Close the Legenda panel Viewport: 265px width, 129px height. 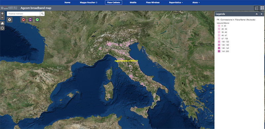pos(261,14)
